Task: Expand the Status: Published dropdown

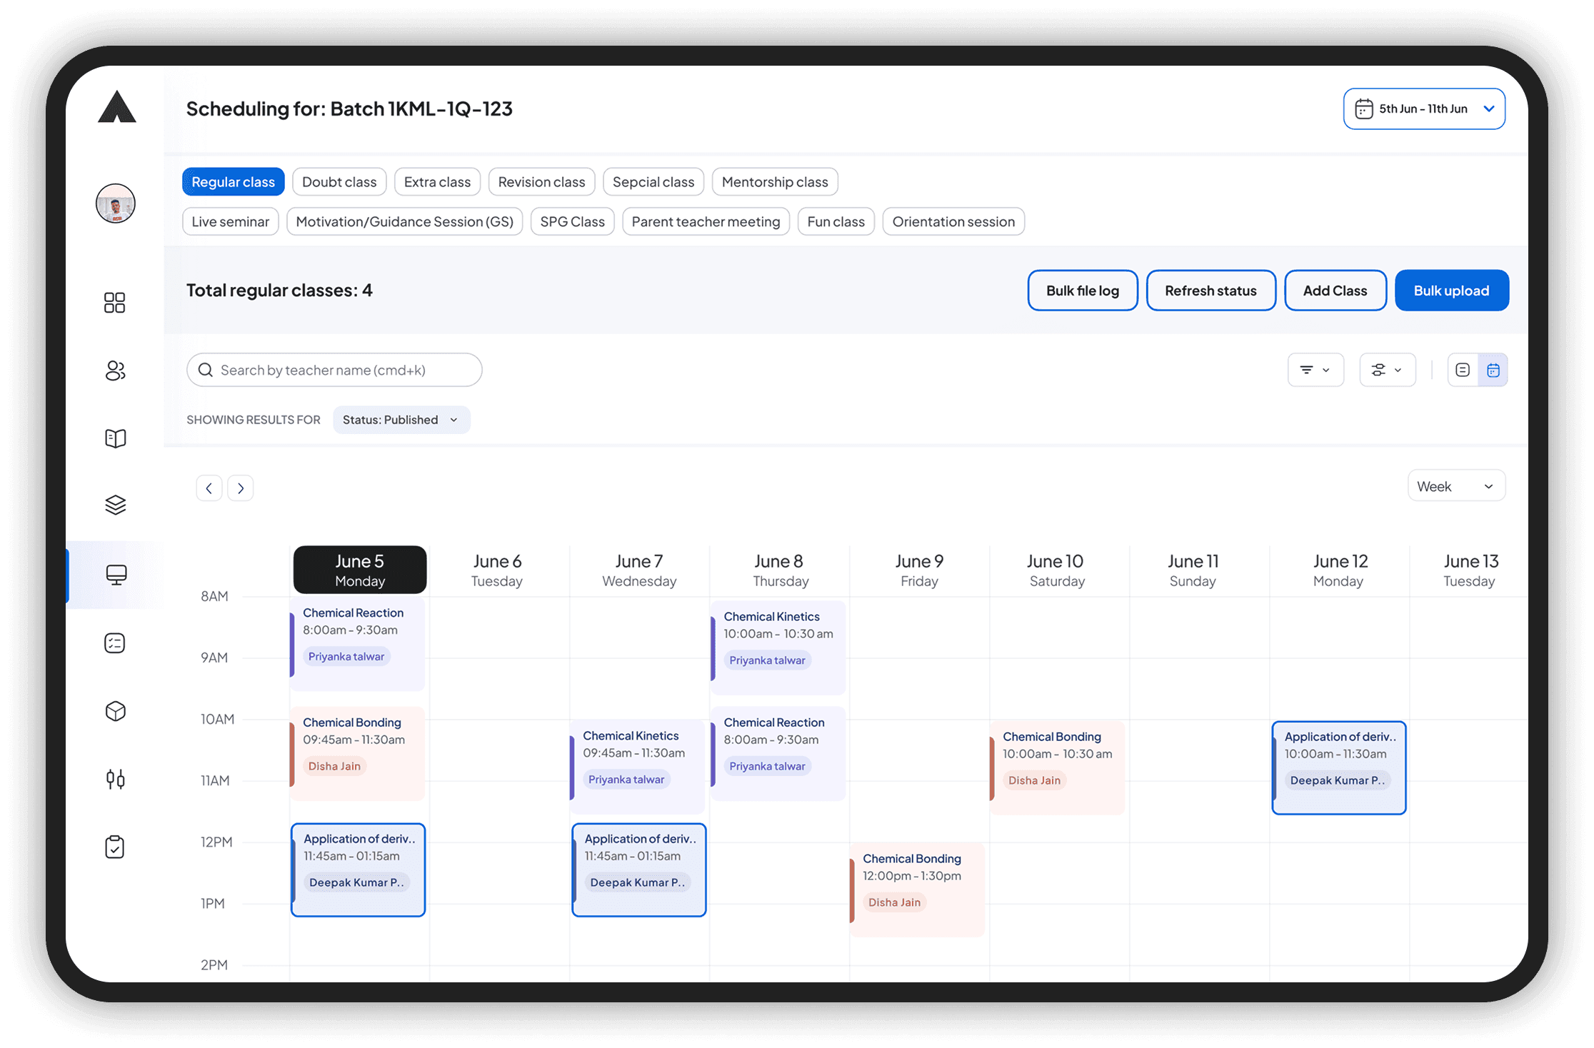Action: click(401, 420)
